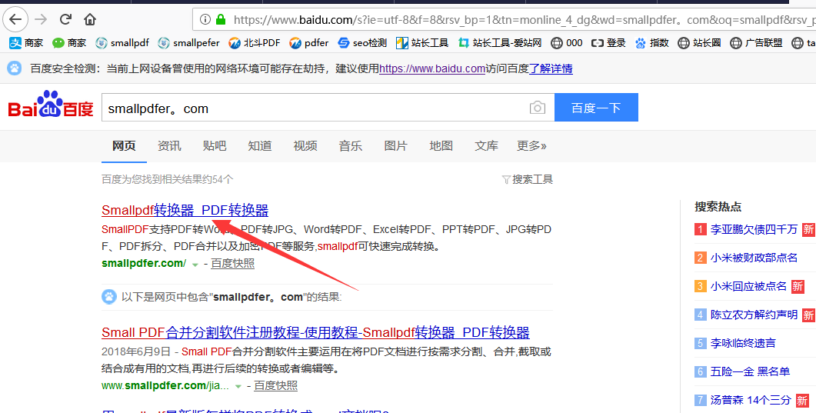Switch to the 视频 tab
The height and width of the screenshot is (413, 816).
[305, 145]
